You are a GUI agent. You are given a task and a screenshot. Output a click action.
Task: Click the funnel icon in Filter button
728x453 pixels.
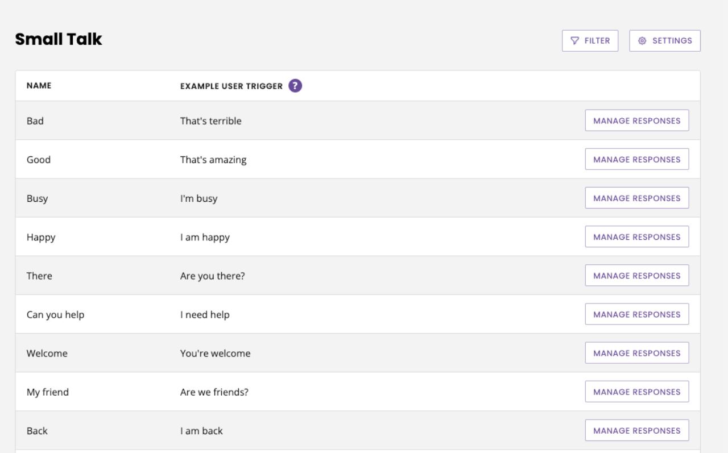575,41
